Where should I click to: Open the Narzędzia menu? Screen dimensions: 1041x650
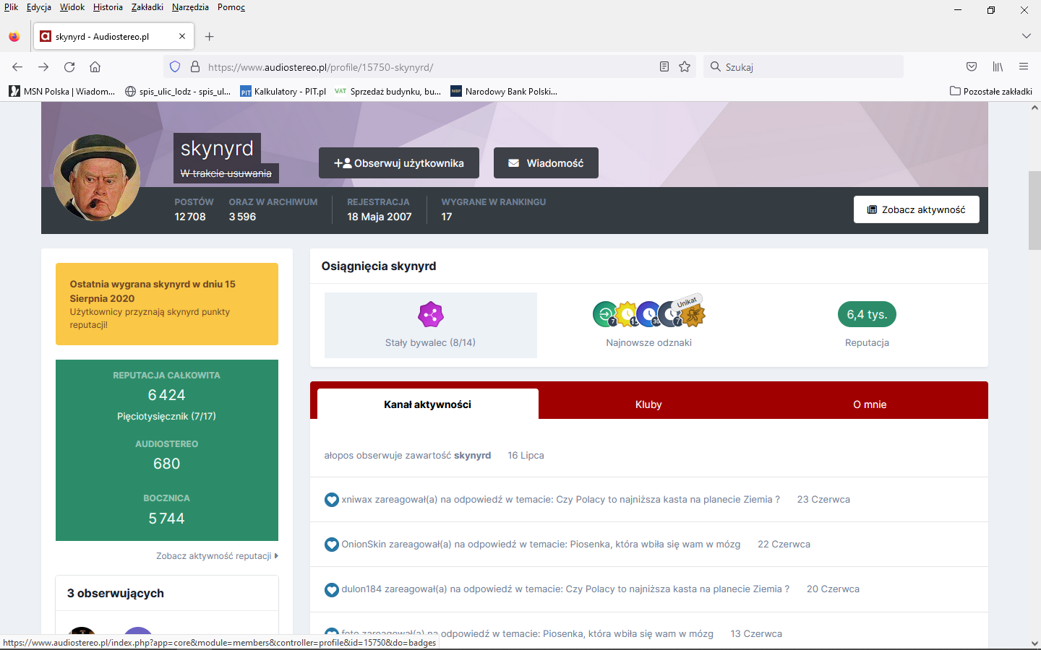coord(190,7)
